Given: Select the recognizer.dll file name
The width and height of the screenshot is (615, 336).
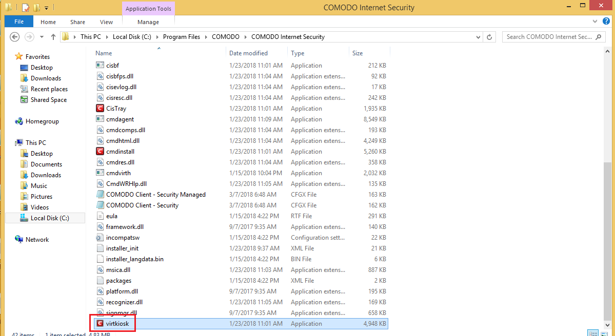Looking at the screenshot, I should 124,302.
